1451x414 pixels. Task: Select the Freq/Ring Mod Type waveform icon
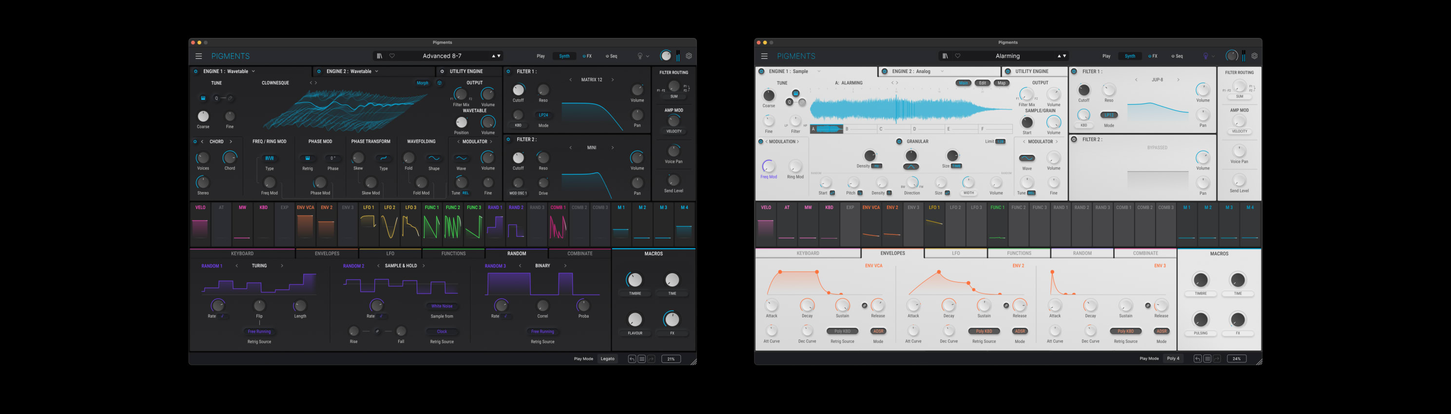coord(270,158)
